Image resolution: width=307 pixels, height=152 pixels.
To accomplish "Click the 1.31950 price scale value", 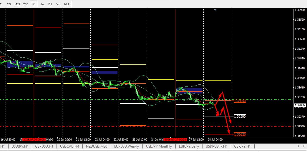I will click(x=300, y=126).
